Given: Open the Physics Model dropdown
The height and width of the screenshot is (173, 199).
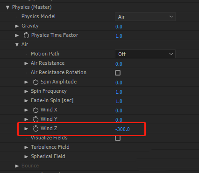Looking at the screenshot, I should (145, 17).
